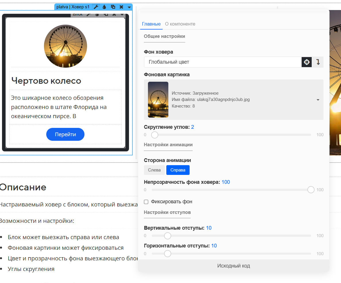341x283 pixels.
Task: Click the blue Перейти button
Action: click(65, 134)
